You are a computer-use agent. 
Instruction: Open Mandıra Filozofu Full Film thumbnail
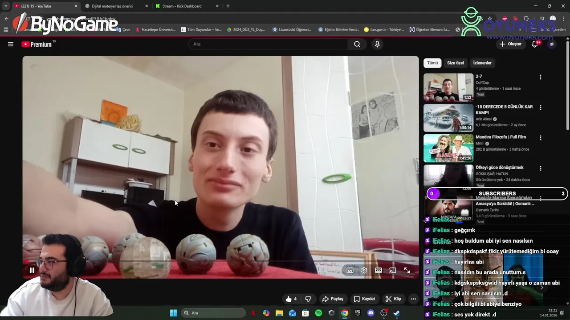point(448,148)
